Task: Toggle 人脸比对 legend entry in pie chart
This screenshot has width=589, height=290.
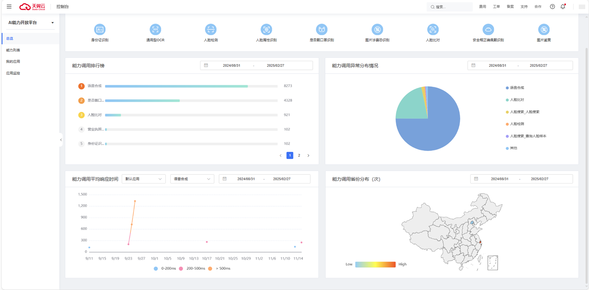Action: click(515, 100)
